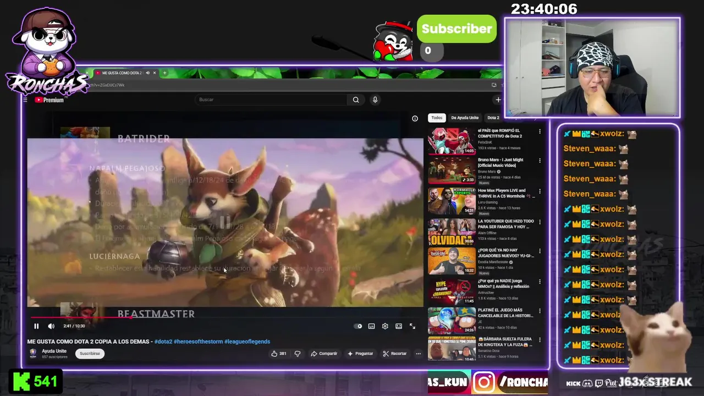
Task: Select the Dota 2 filter chip
Action: pyautogui.click(x=493, y=118)
